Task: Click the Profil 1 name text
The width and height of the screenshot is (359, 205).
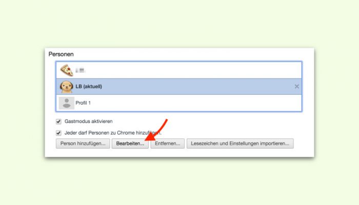Action: click(x=83, y=103)
